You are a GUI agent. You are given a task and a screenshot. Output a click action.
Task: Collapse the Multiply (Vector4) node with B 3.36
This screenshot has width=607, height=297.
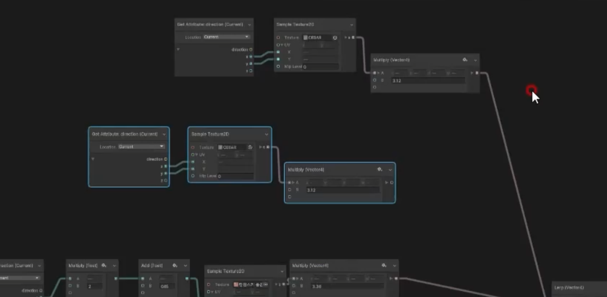point(394,265)
